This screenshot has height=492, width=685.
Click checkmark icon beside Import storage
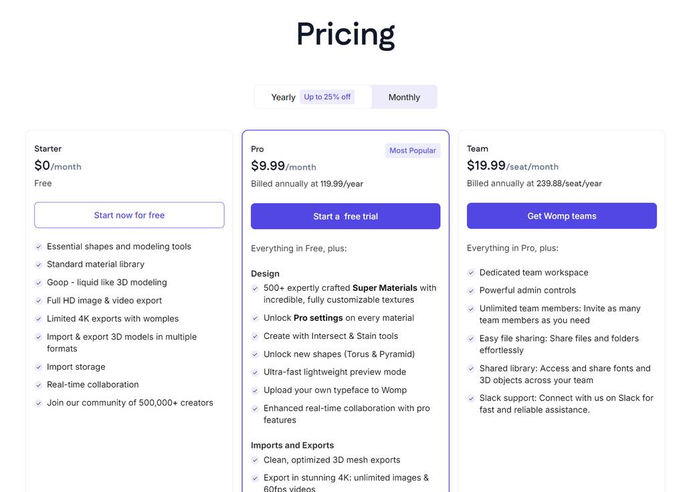click(x=39, y=367)
